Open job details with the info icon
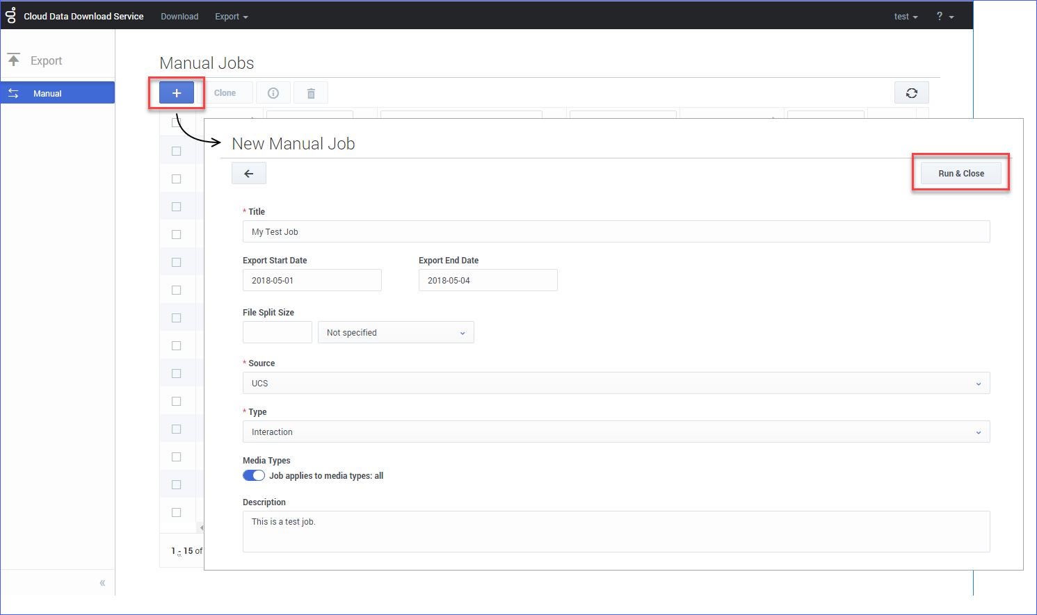The height and width of the screenshot is (615, 1037). pyautogui.click(x=273, y=92)
